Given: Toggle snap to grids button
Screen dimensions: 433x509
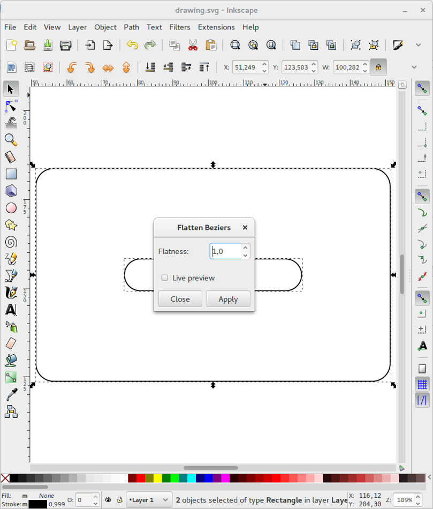Looking at the screenshot, I should click(422, 384).
